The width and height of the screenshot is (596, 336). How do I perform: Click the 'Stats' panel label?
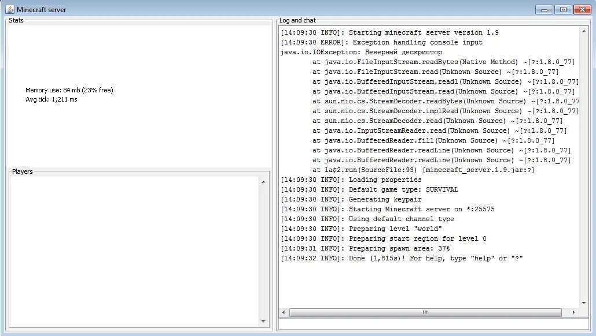pos(16,20)
